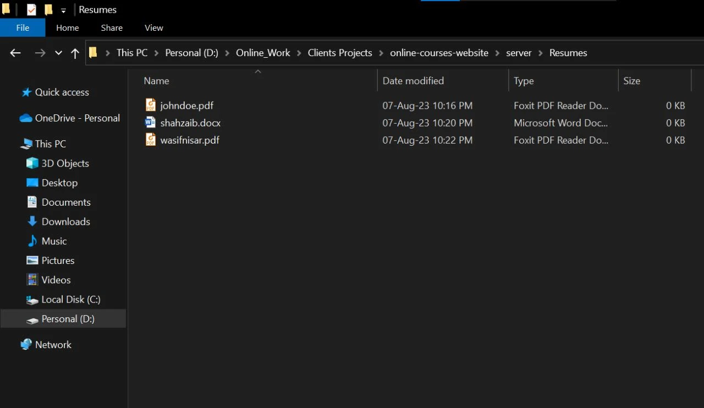Image resolution: width=704 pixels, height=408 pixels.
Task: Click Quick access star icon
Action: coord(26,92)
